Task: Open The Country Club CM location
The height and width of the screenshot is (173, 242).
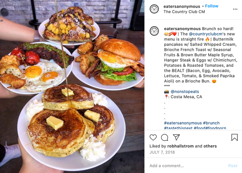Action: click(x=184, y=12)
